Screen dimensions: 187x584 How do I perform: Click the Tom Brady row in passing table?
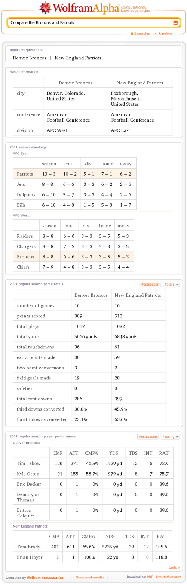(x=92, y=547)
